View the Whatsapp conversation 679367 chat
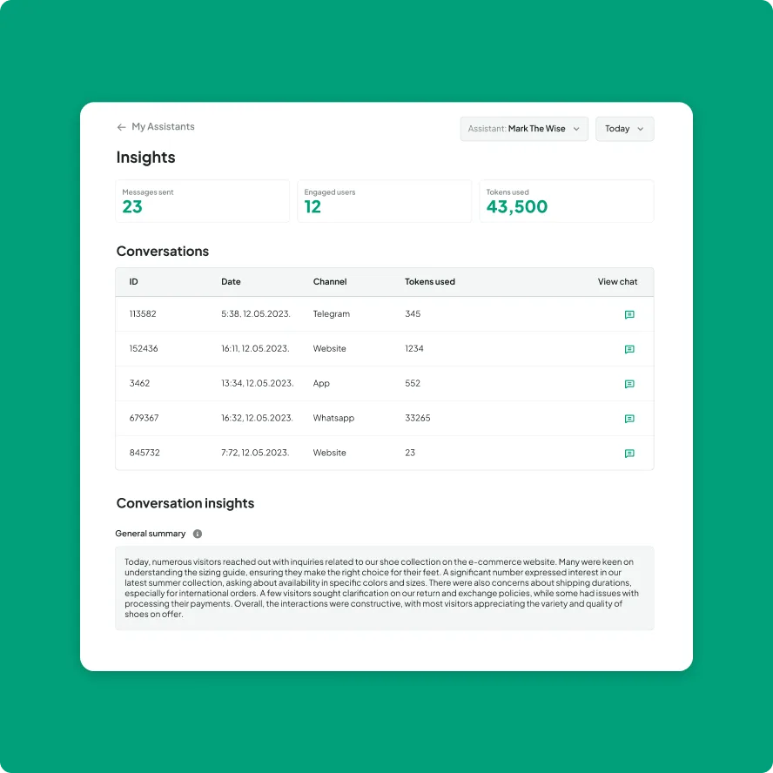The height and width of the screenshot is (773, 773). [x=629, y=419]
